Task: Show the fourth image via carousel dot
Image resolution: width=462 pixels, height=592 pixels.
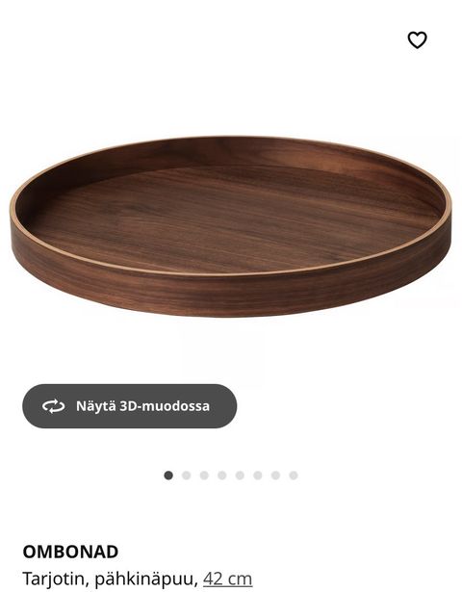Action: tap(222, 476)
